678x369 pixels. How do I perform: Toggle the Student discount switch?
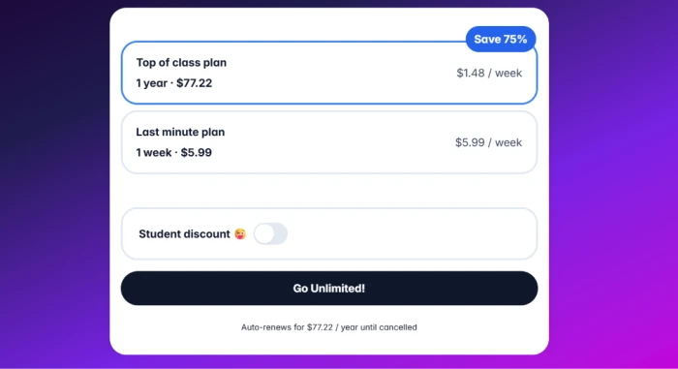click(270, 234)
